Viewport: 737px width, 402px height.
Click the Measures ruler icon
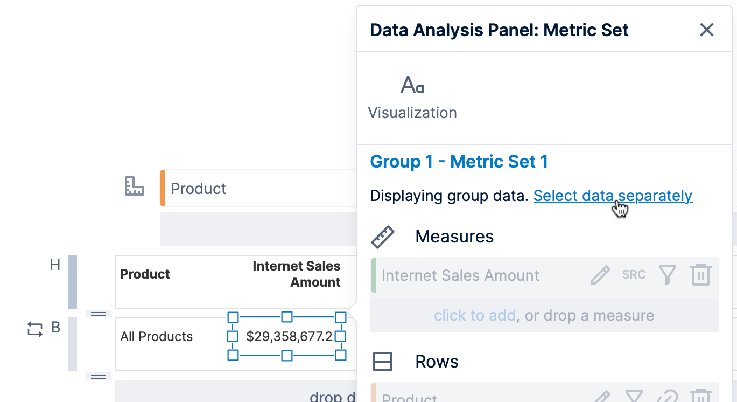pyautogui.click(x=383, y=236)
